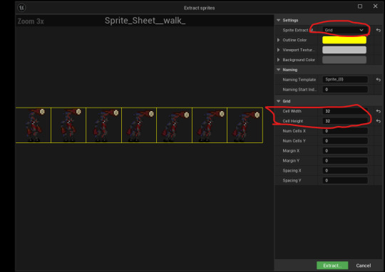Select the fifth walk sprite frame
385x272 pixels.
(175, 125)
